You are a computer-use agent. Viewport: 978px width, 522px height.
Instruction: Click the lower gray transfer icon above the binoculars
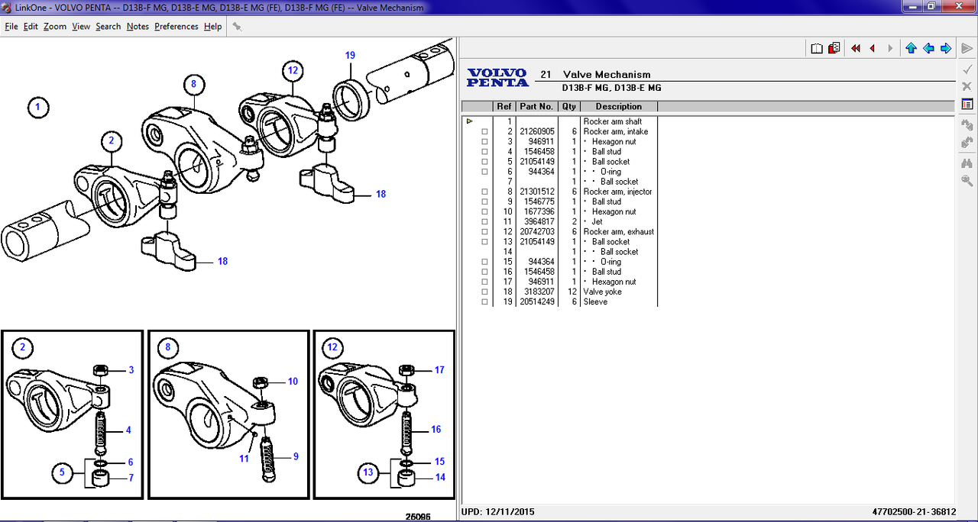pos(967,142)
